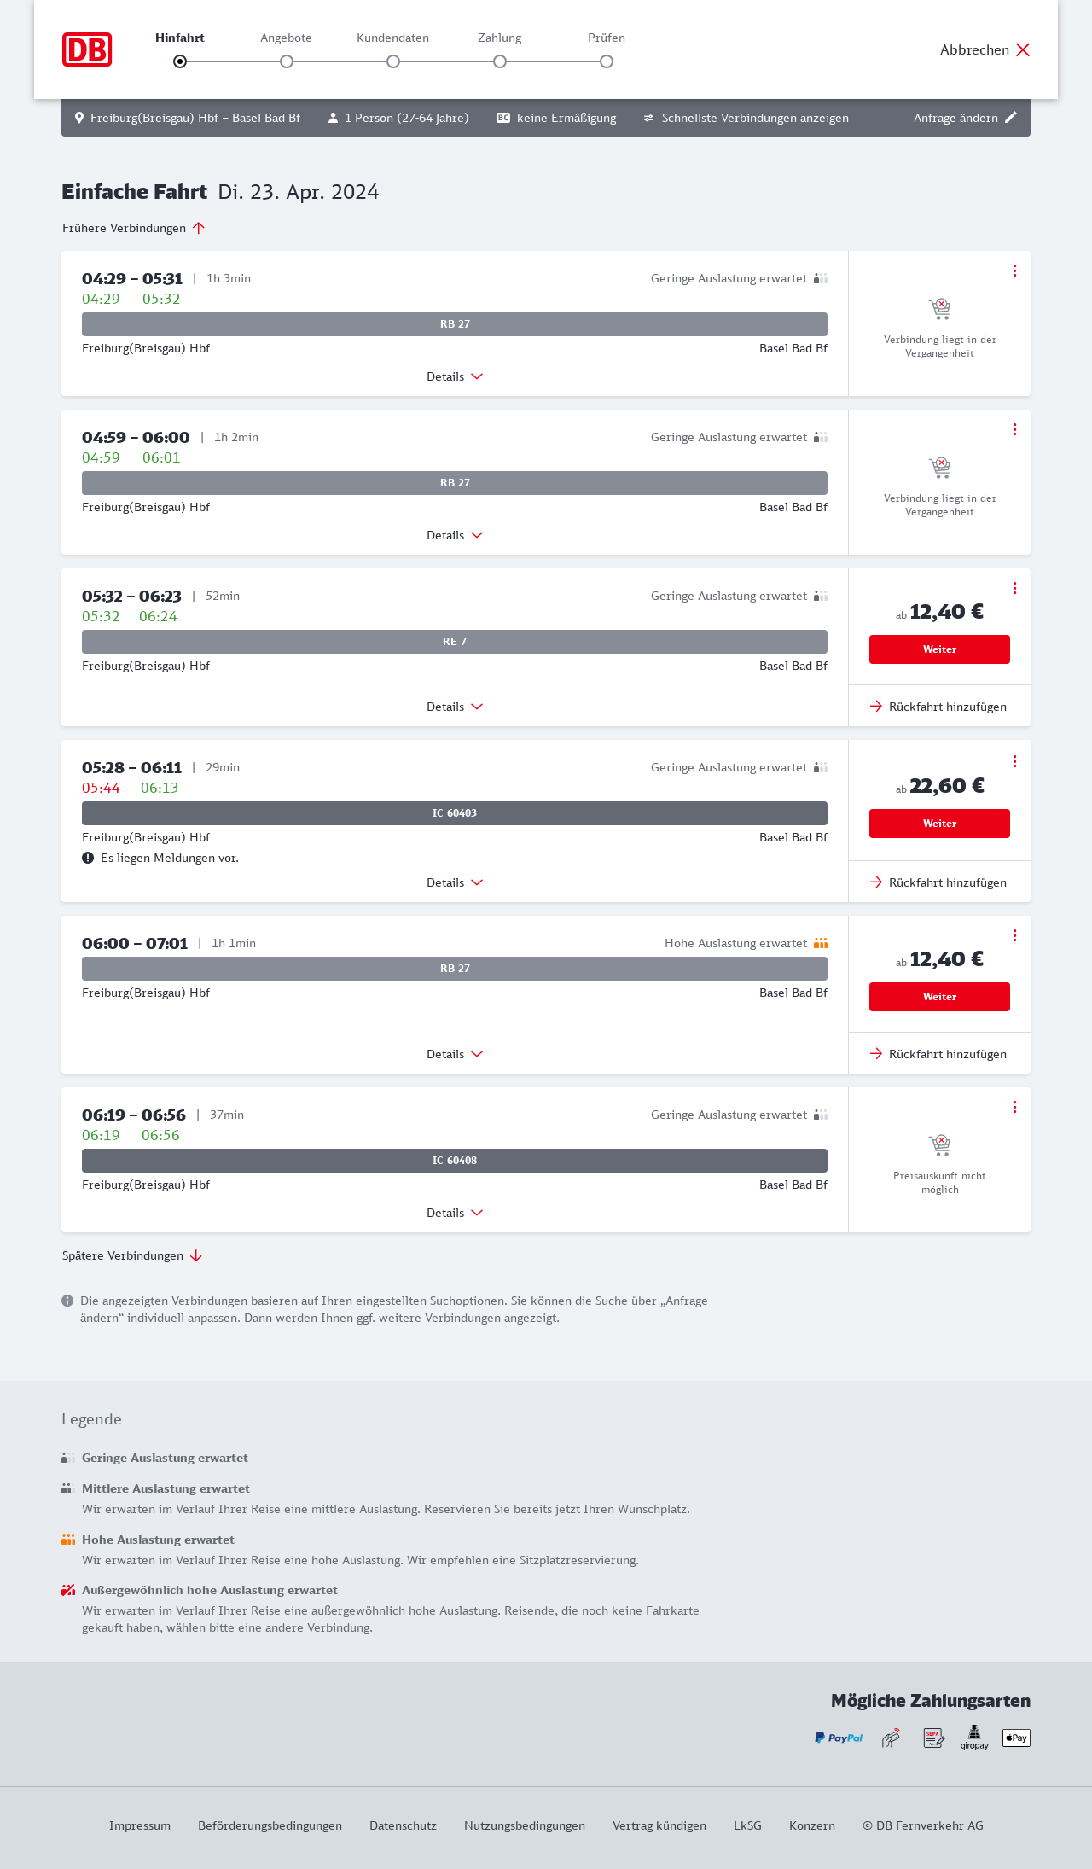Add Rückfahrt to the 06:00 connection
Image resolution: width=1092 pixels, height=1869 pixels.
(x=938, y=1054)
